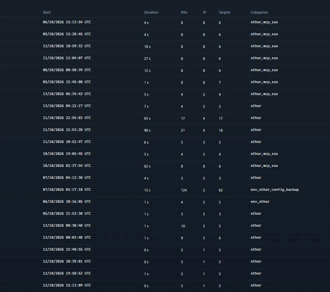The height and width of the screenshot is (292, 330).
Task: Select start time 05/10/2026 21:53:30 UTC
Action: pyautogui.click(x=67, y=213)
